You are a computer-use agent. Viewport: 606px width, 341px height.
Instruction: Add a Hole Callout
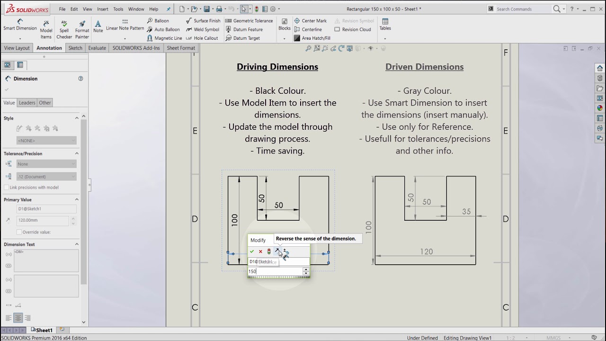[x=202, y=38]
